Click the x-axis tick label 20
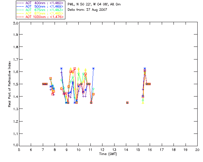 (x=197, y=150)
